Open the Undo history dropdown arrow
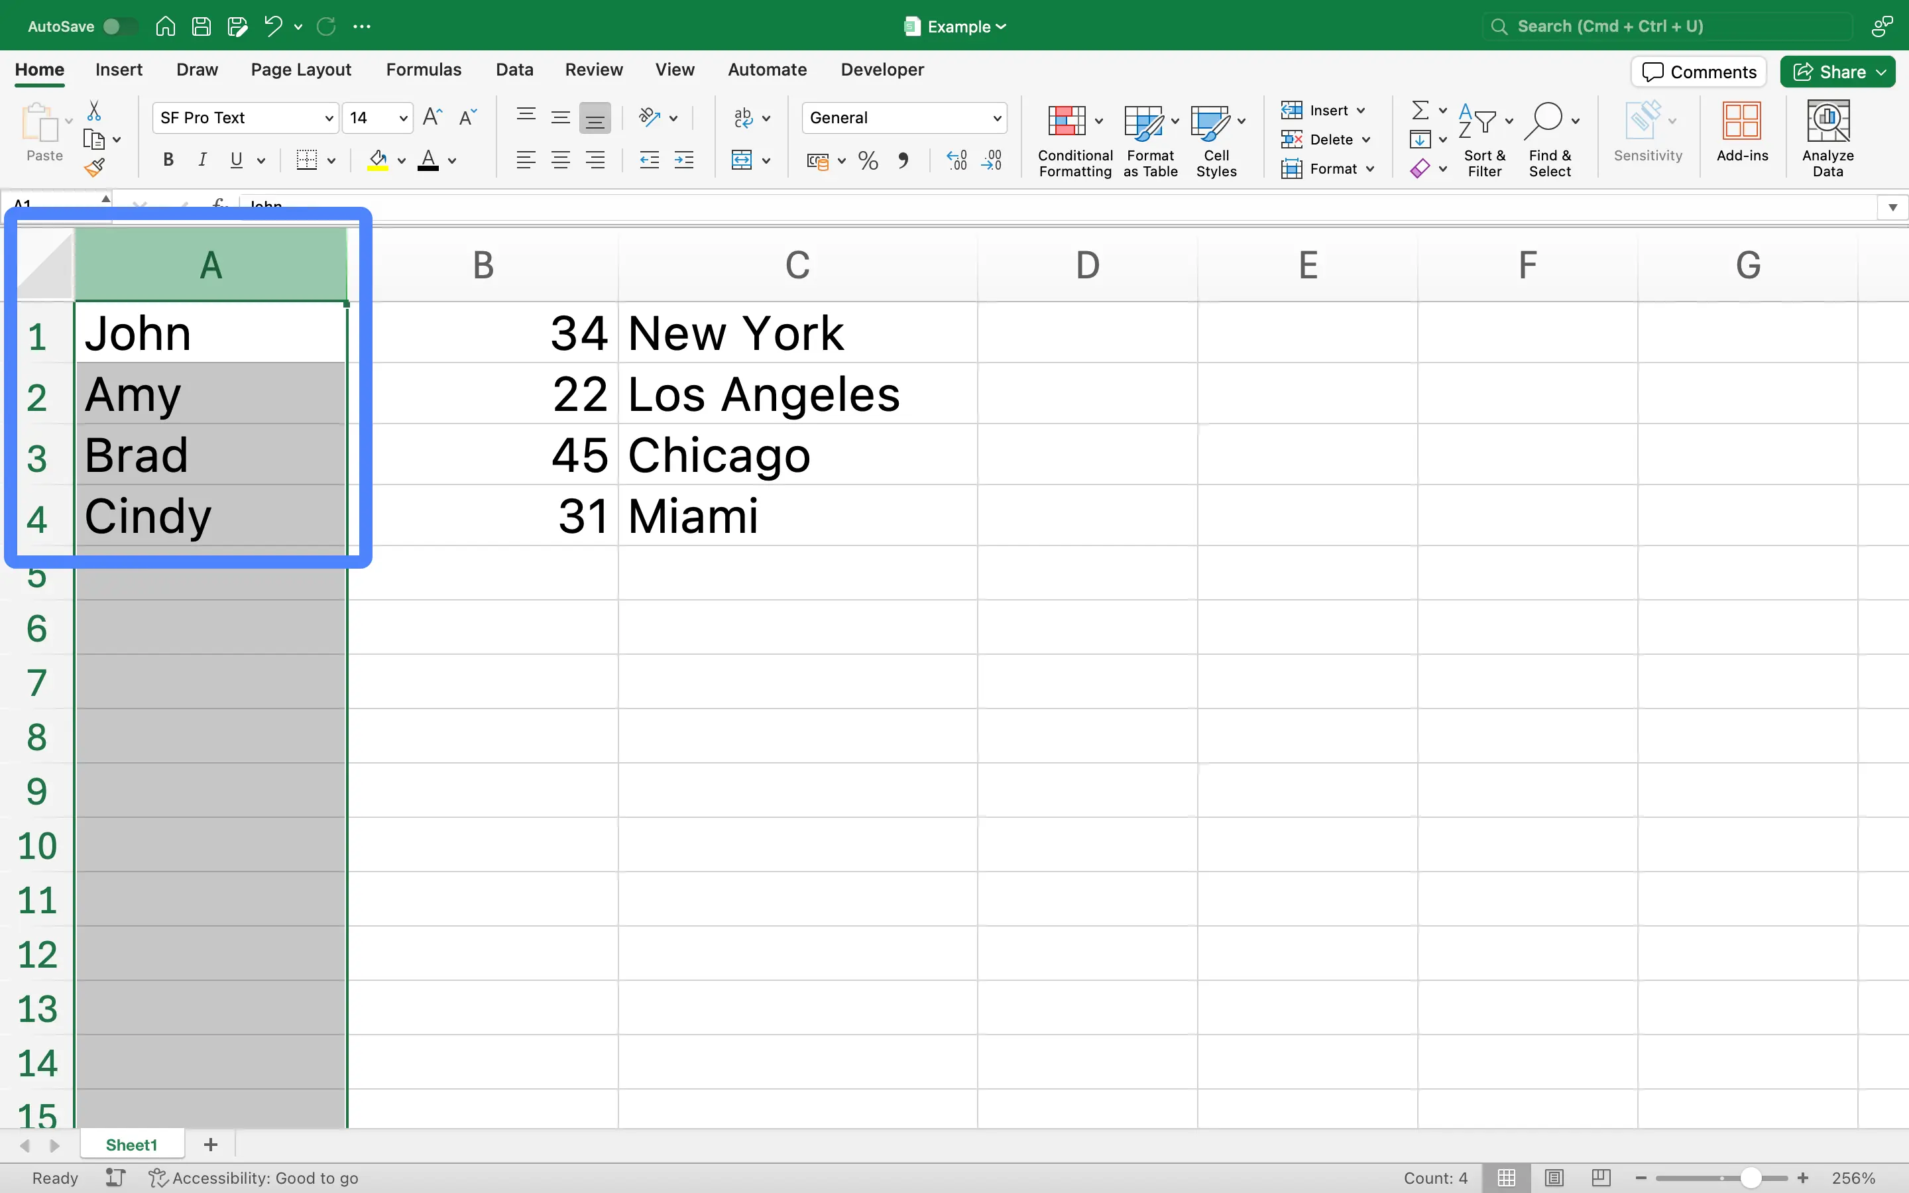1909x1193 pixels. pyautogui.click(x=298, y=27)
